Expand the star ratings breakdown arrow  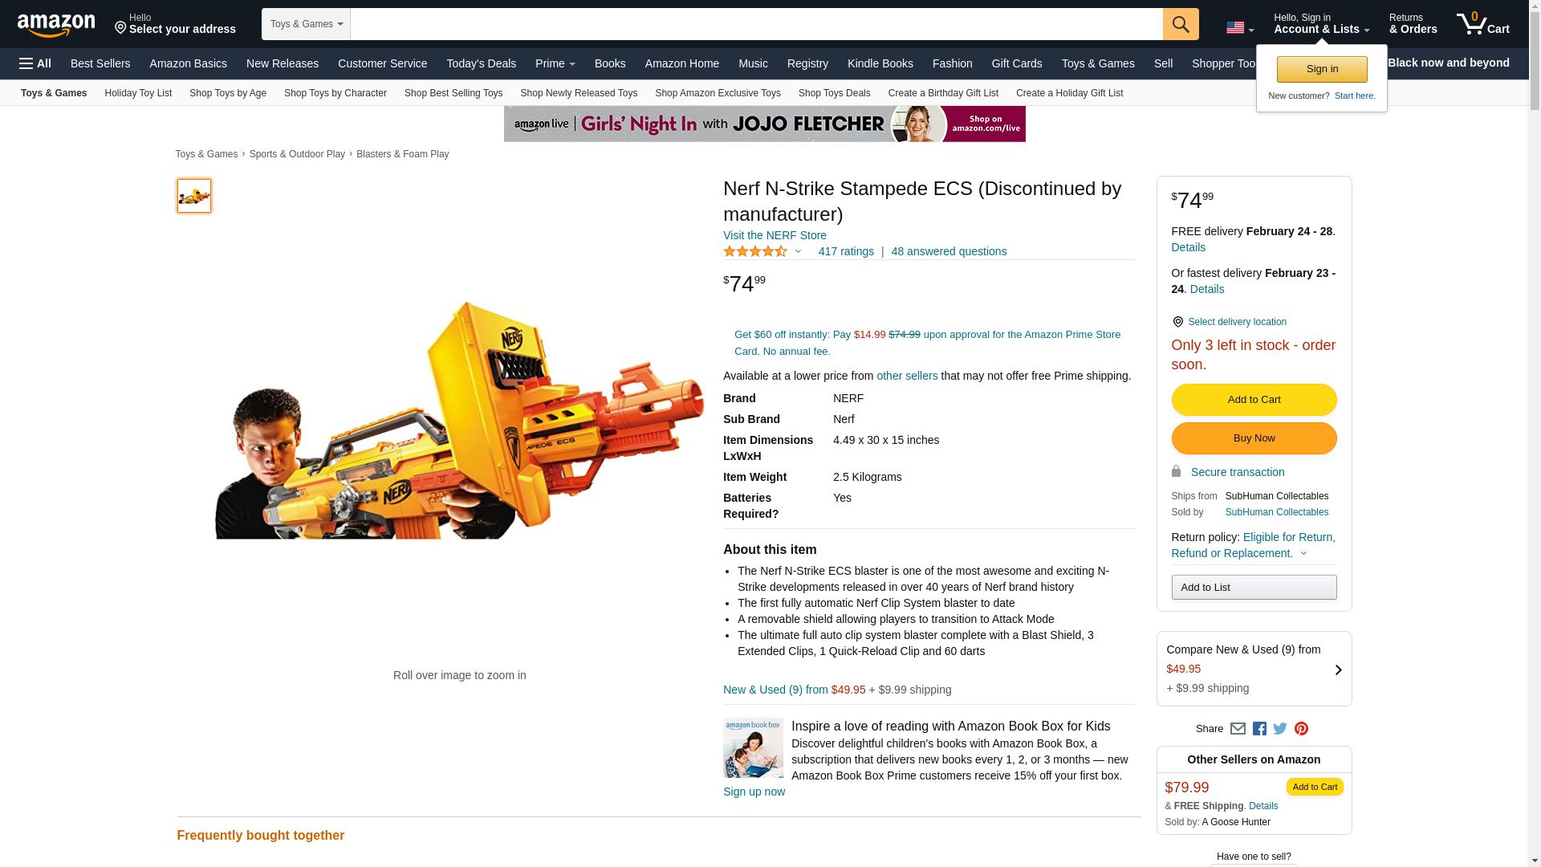[798, 251]
